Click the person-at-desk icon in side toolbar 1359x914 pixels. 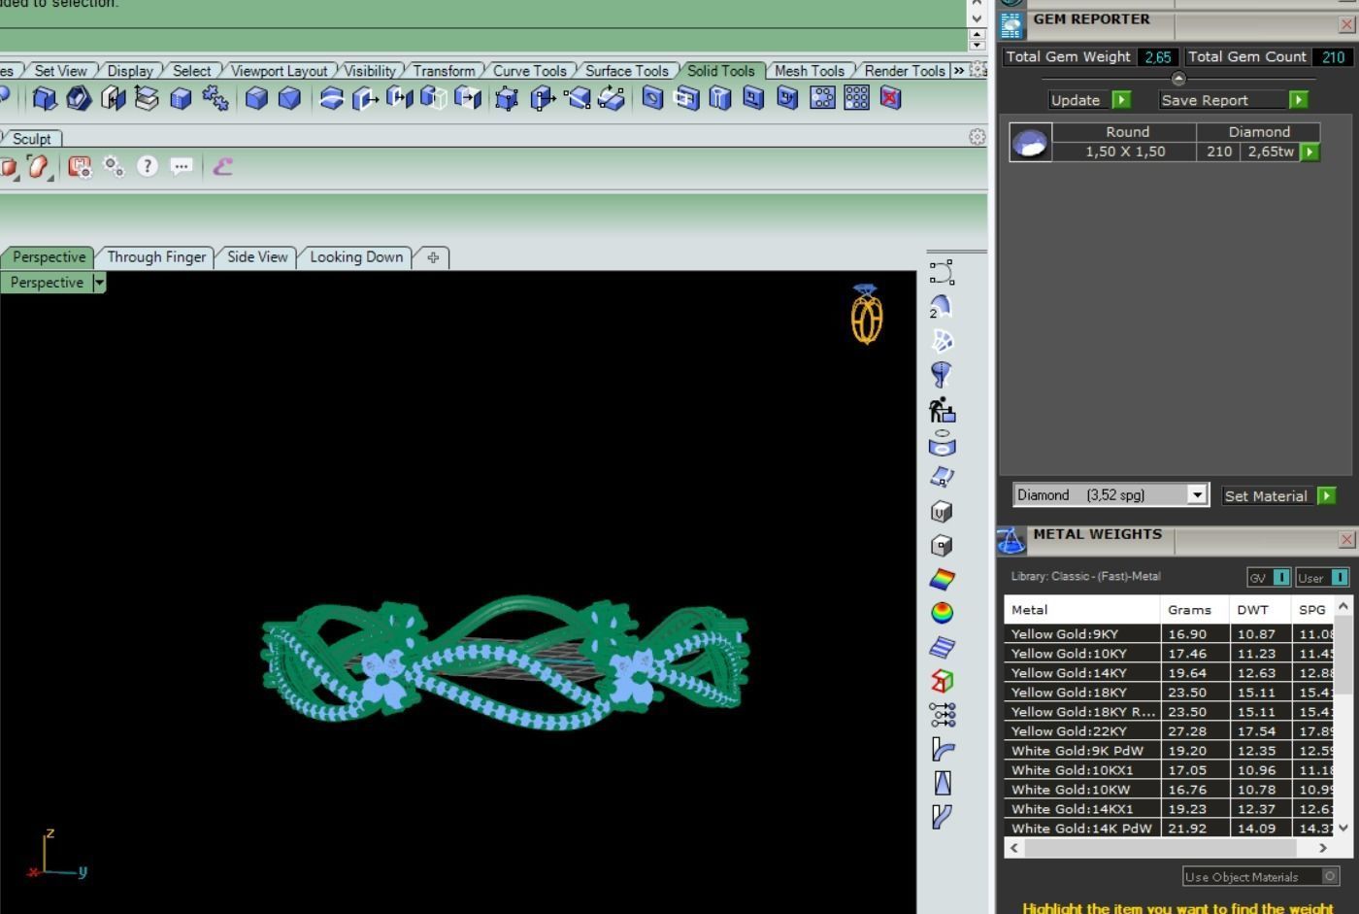tap(941, 409)
